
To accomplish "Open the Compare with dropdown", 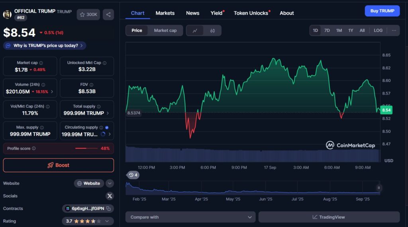I will pyautogui.click(x=190, y=217).
